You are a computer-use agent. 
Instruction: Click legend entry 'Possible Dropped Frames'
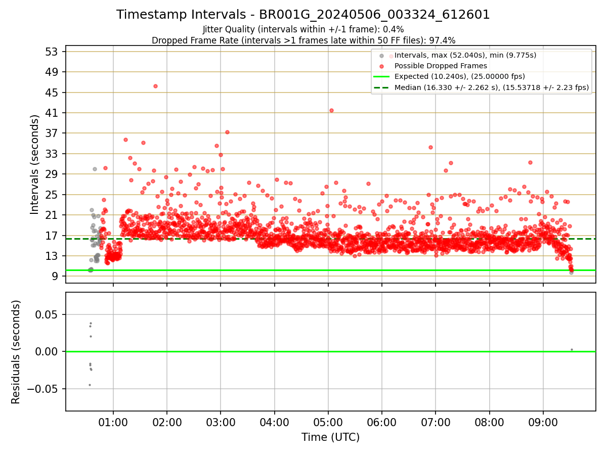pyautogui.click(x=441, y=66)
